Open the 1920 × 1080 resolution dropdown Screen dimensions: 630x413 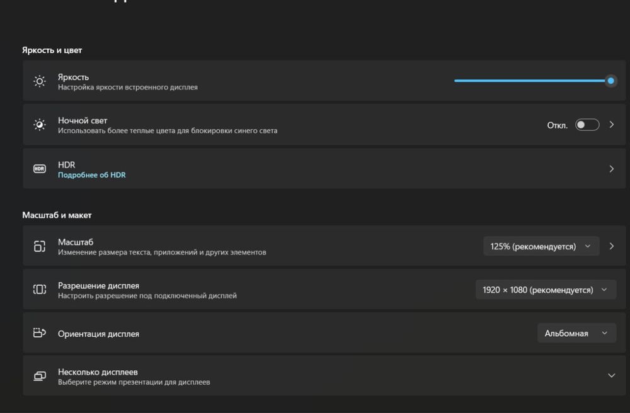point(546,290)
